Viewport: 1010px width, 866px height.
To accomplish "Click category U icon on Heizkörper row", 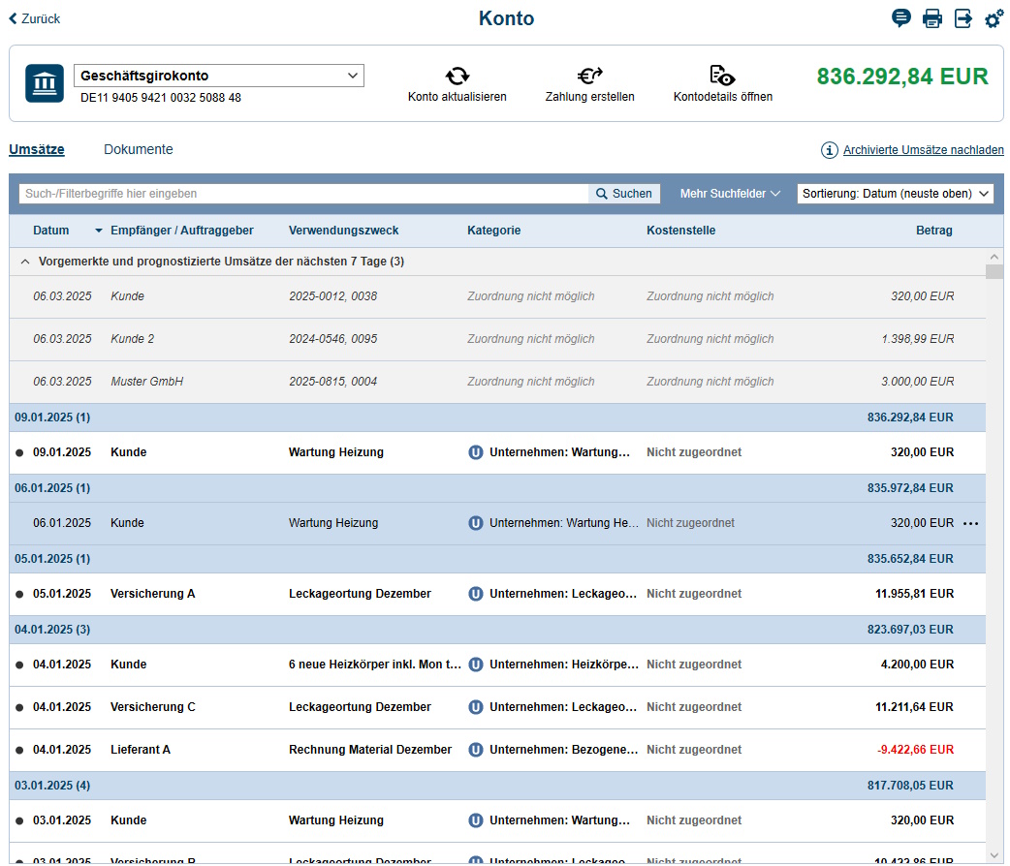I will tap(475, 665).
